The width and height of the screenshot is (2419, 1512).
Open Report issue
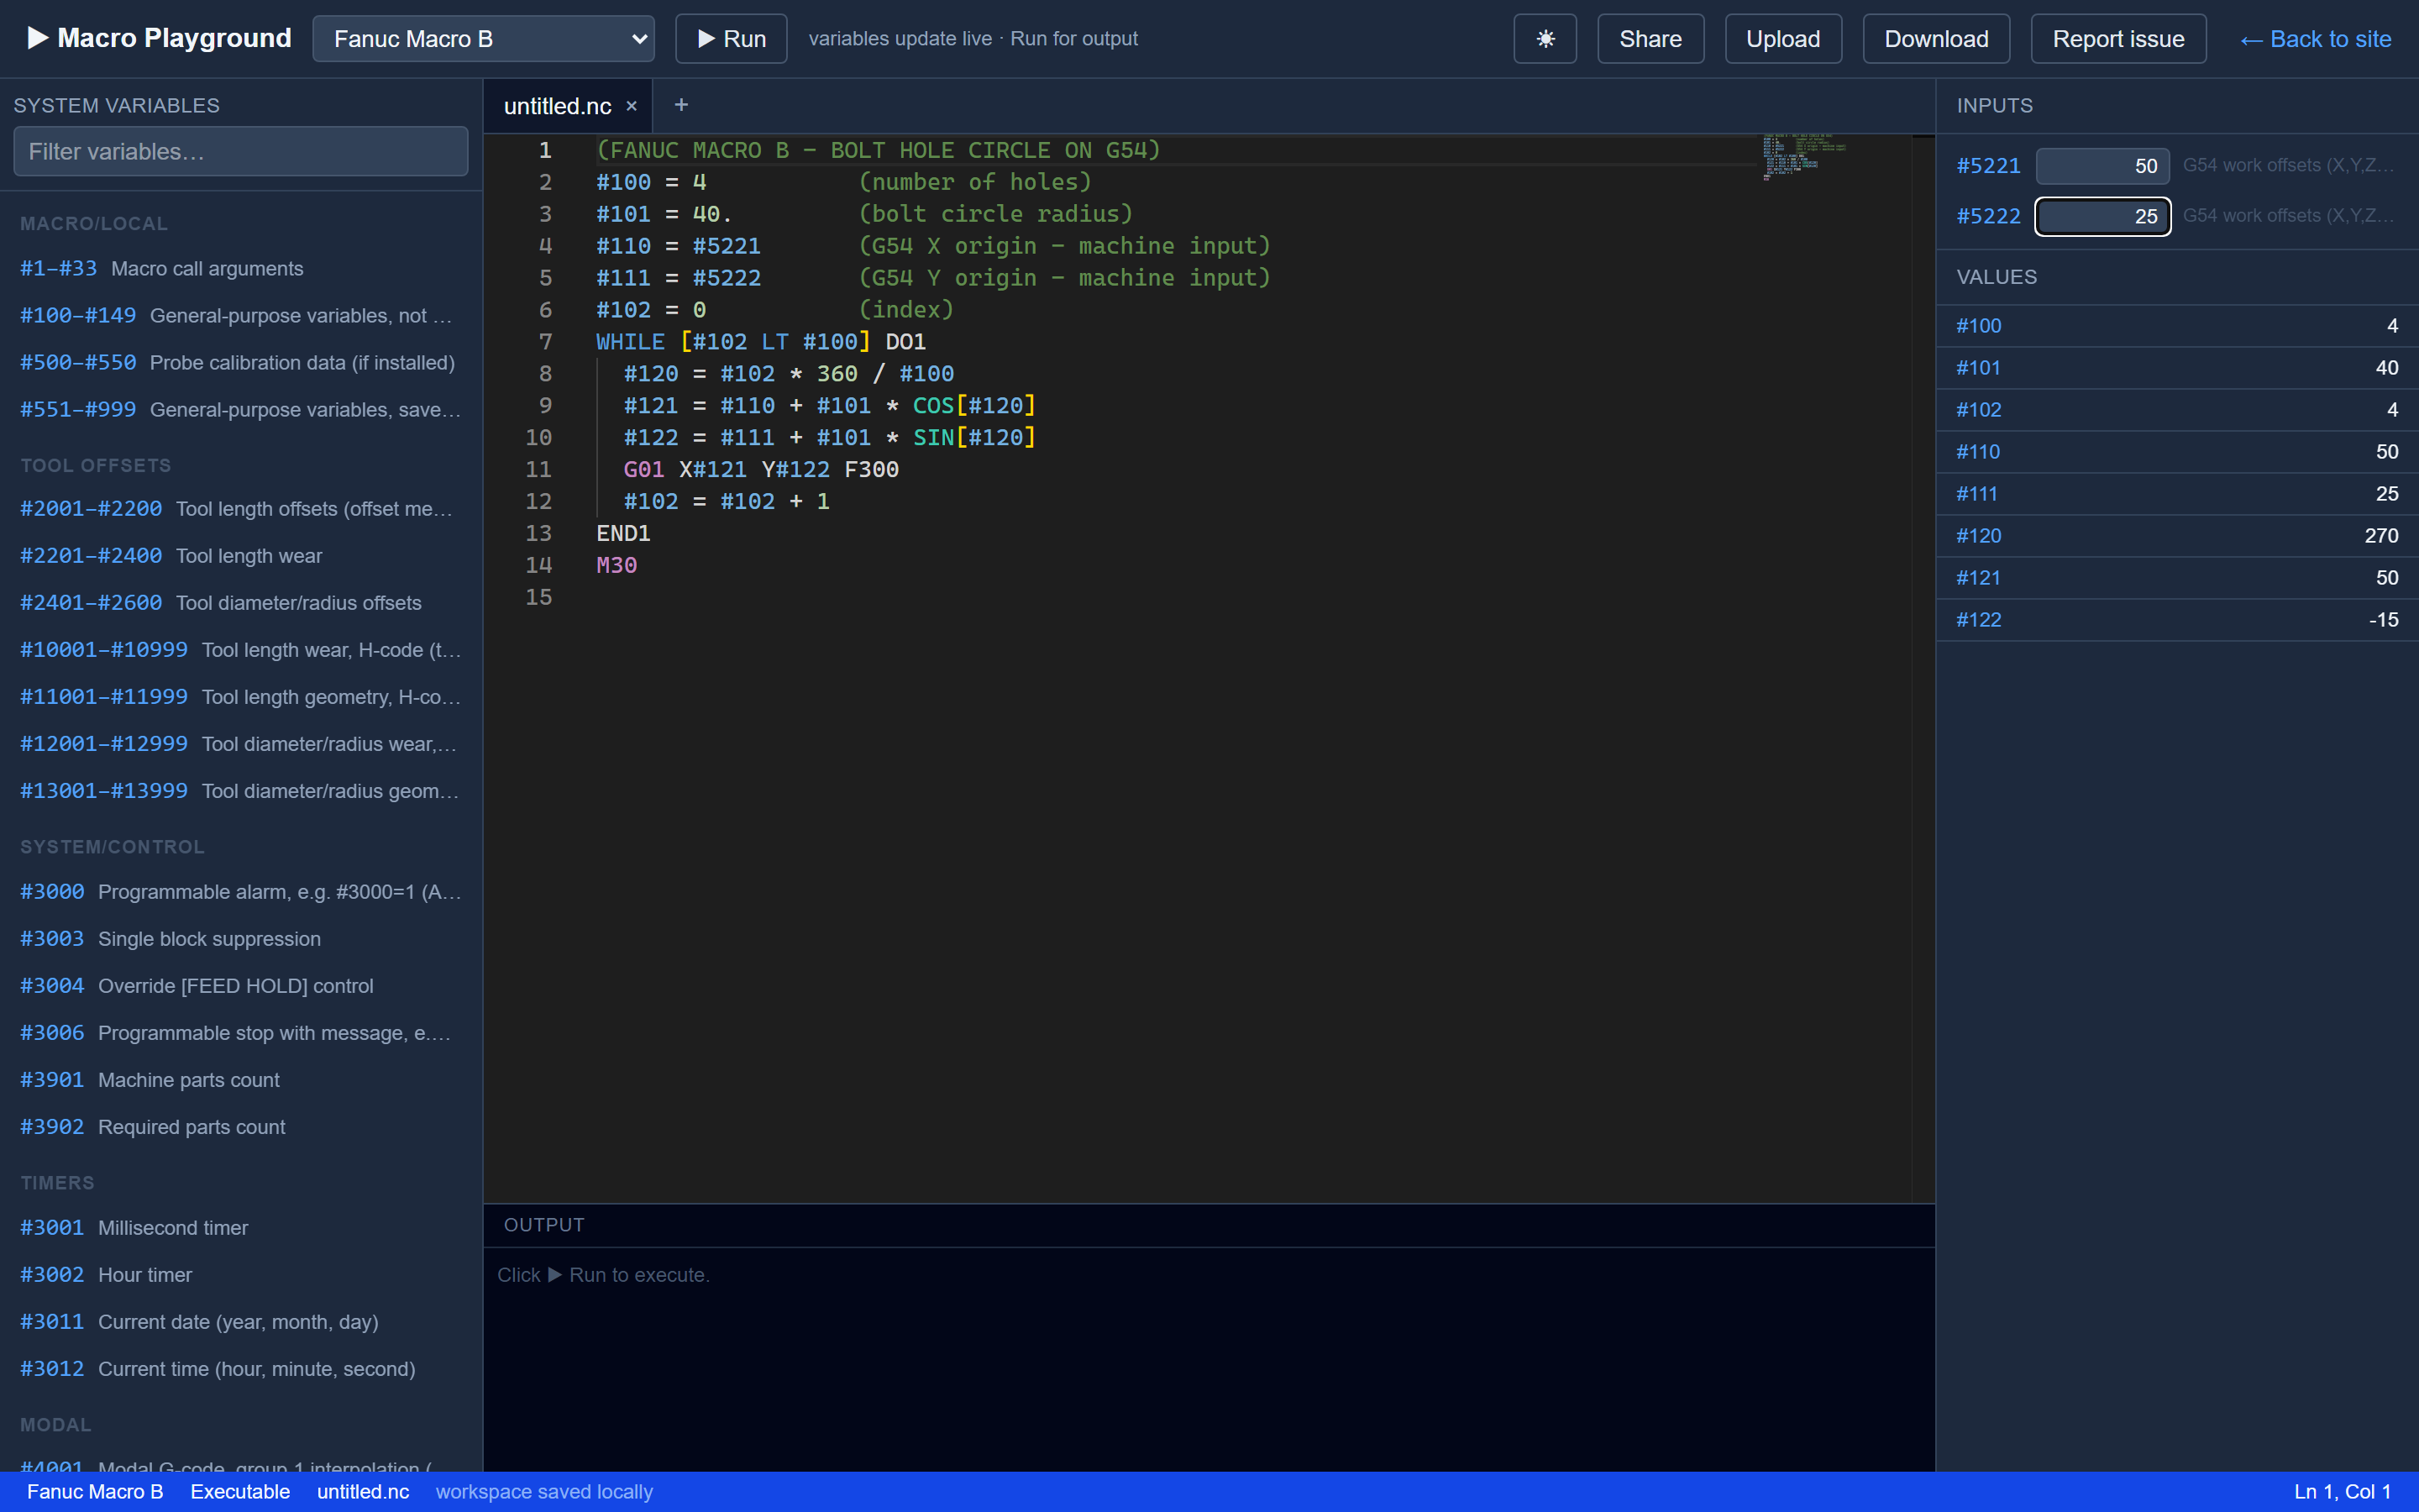tap(2118, 39)
